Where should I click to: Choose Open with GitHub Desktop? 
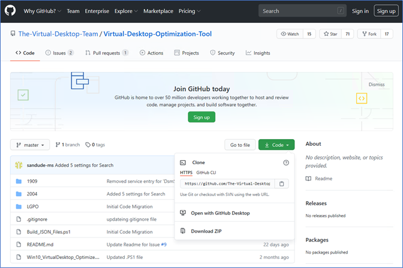coord(234,213)
